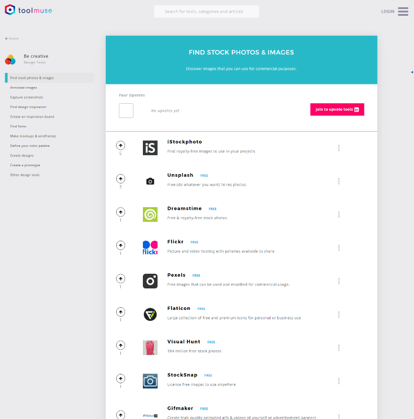Image resolution: width=414 pixels, height=419 pixels.
Task: Click the "No upvotes yet" text
Action: coord(165,111)
